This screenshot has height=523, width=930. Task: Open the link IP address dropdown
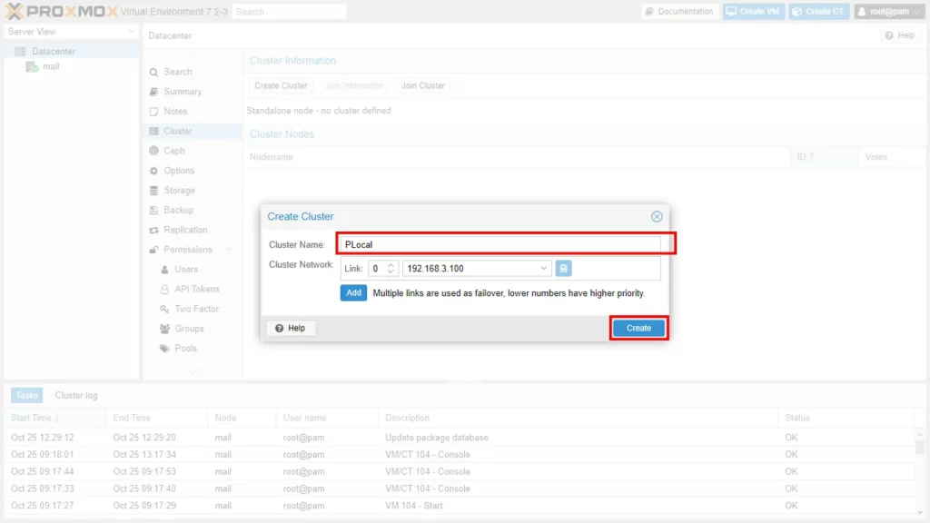point(544,269)
